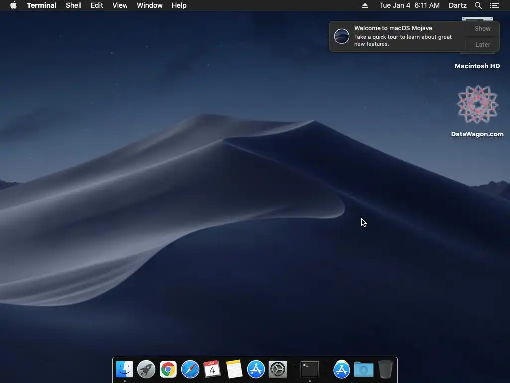
Task: Click the Terminal icon in Dock
Action: tap(310, 369)
